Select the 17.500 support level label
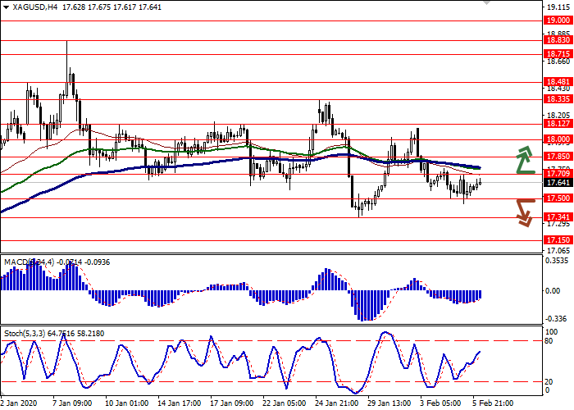The width and height of the screenshot is (574, 410). (x=558, y=198)
